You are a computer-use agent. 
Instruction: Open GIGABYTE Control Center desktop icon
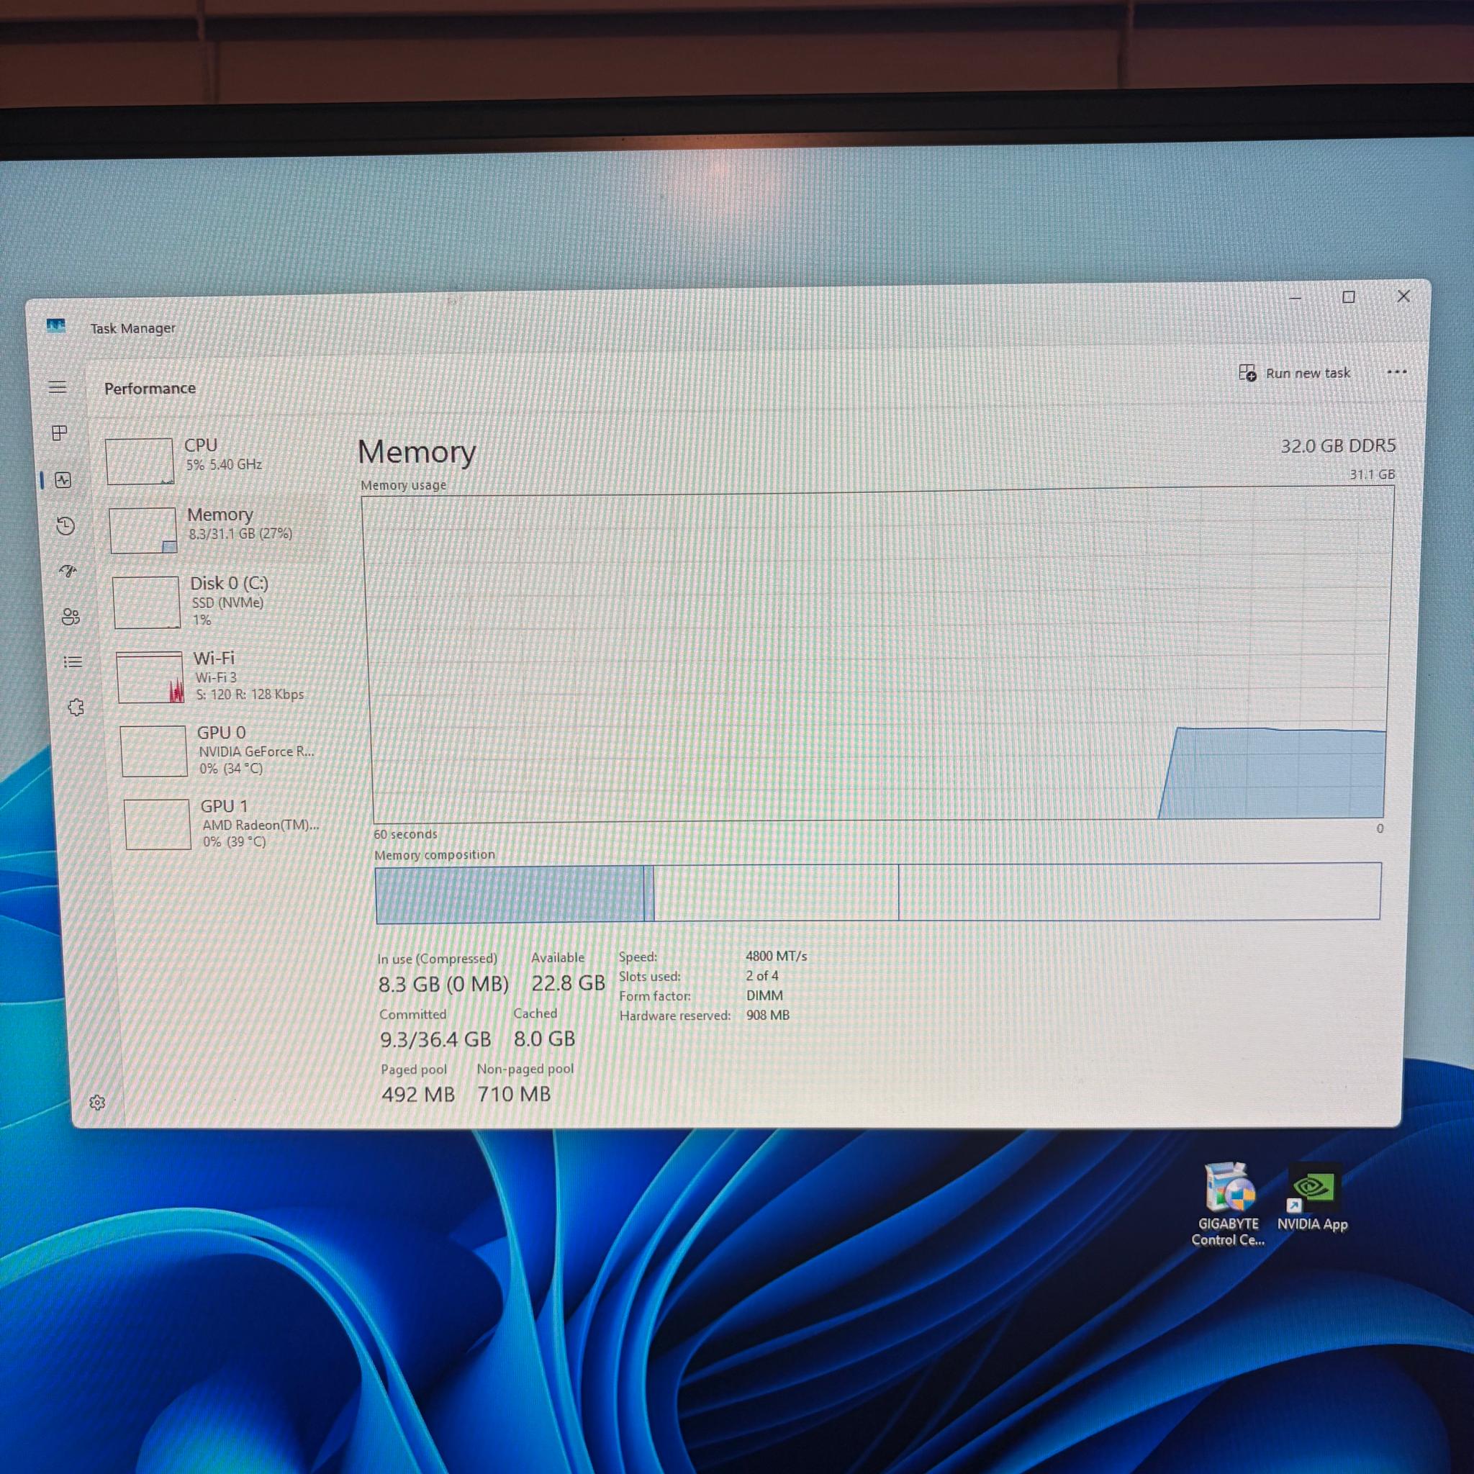[1229, 1206]
